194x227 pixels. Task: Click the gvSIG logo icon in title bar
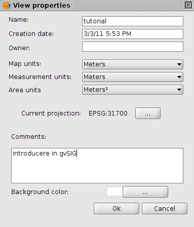pos(7,6)
